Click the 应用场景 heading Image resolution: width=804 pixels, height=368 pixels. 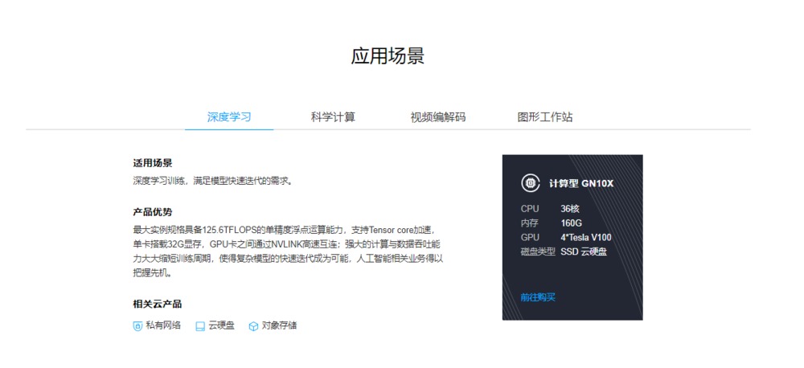click(388, 56)
